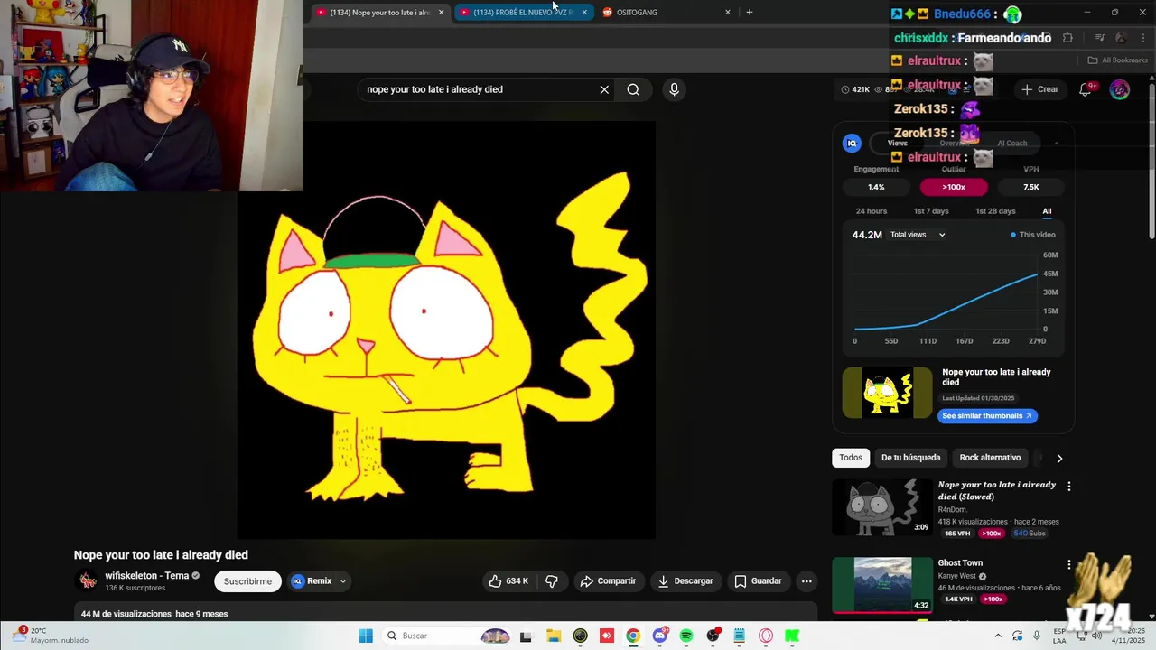
Task: Select Rock alternativo filter chip
Action: (990, 458)
